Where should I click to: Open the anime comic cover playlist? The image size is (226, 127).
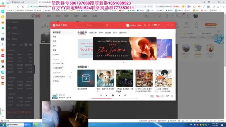click(x=164, y=78)
